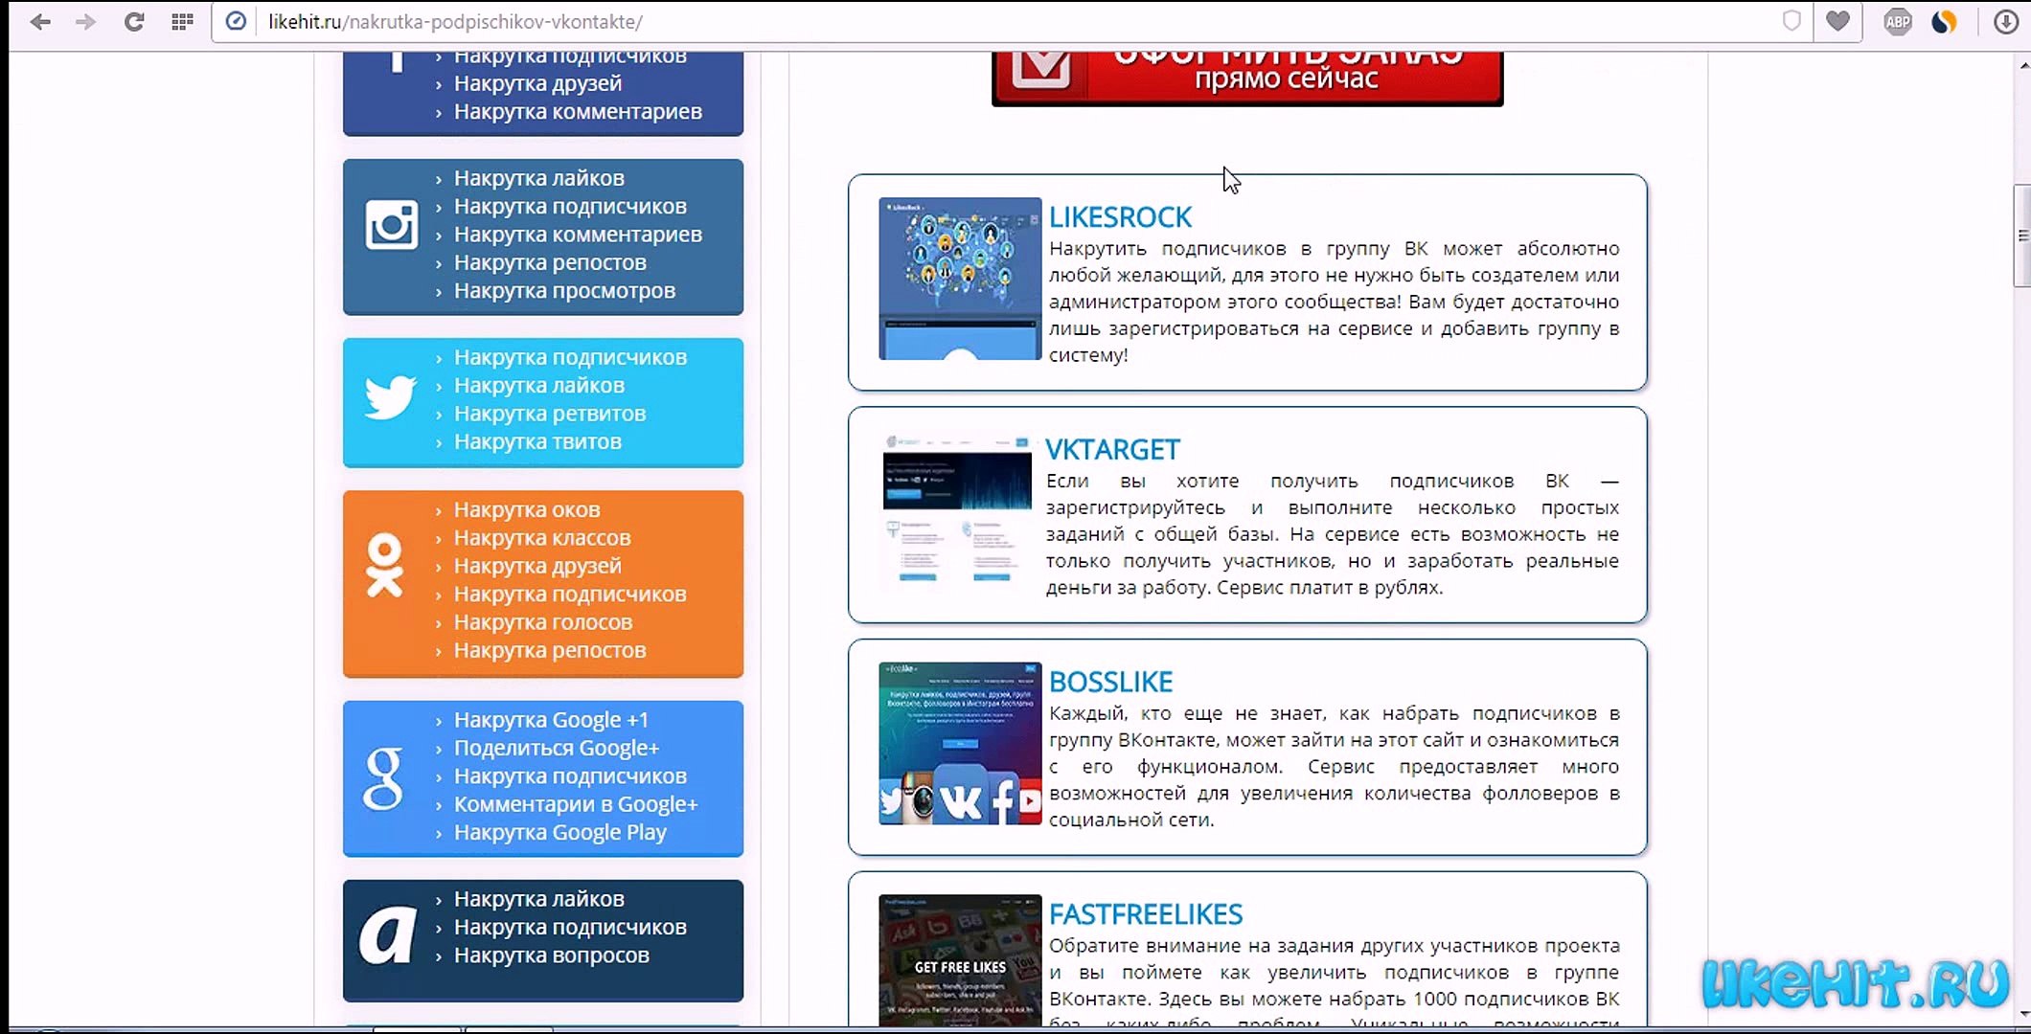Open top block 'Накрутка друзей' link
Screen dimensions: 2031x1034
537,83
